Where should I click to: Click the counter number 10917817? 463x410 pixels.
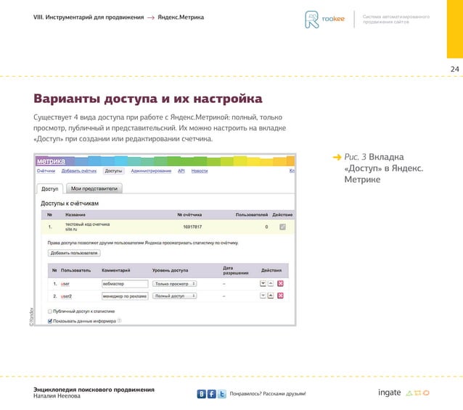click(x=192, y=227)
